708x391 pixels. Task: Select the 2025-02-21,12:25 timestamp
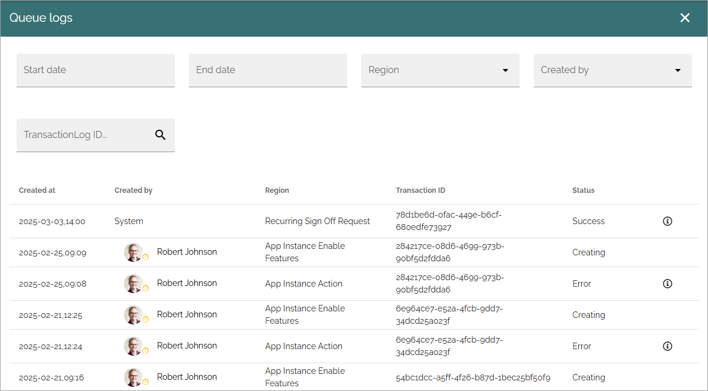51,316
